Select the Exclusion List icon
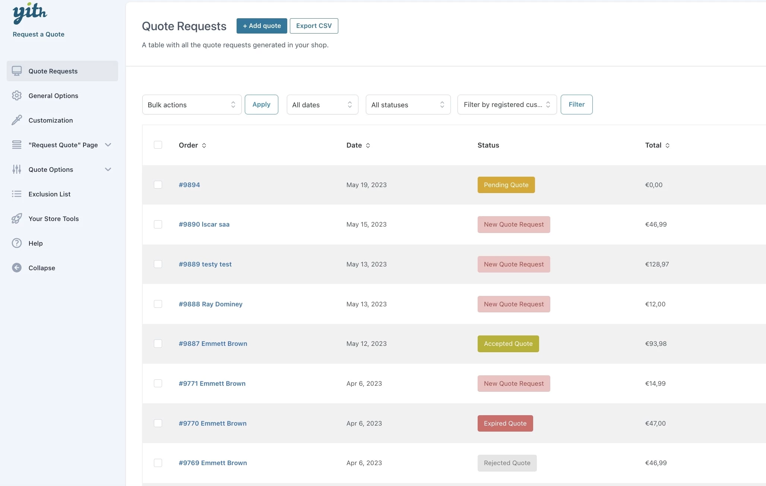Viewport: 766px width, 486px height. [17, 194]
